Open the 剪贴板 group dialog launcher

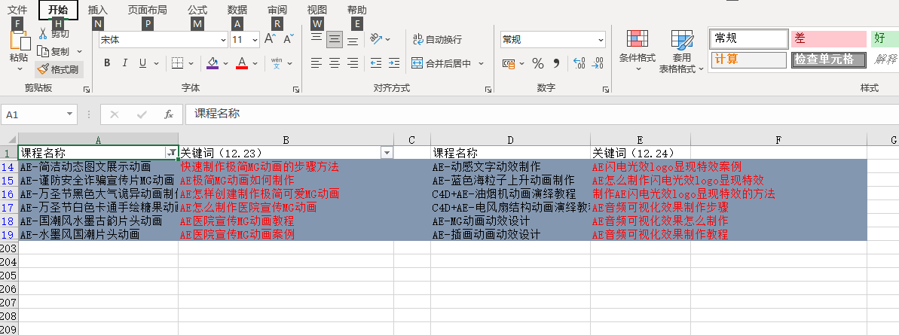(x=87, y=90)
